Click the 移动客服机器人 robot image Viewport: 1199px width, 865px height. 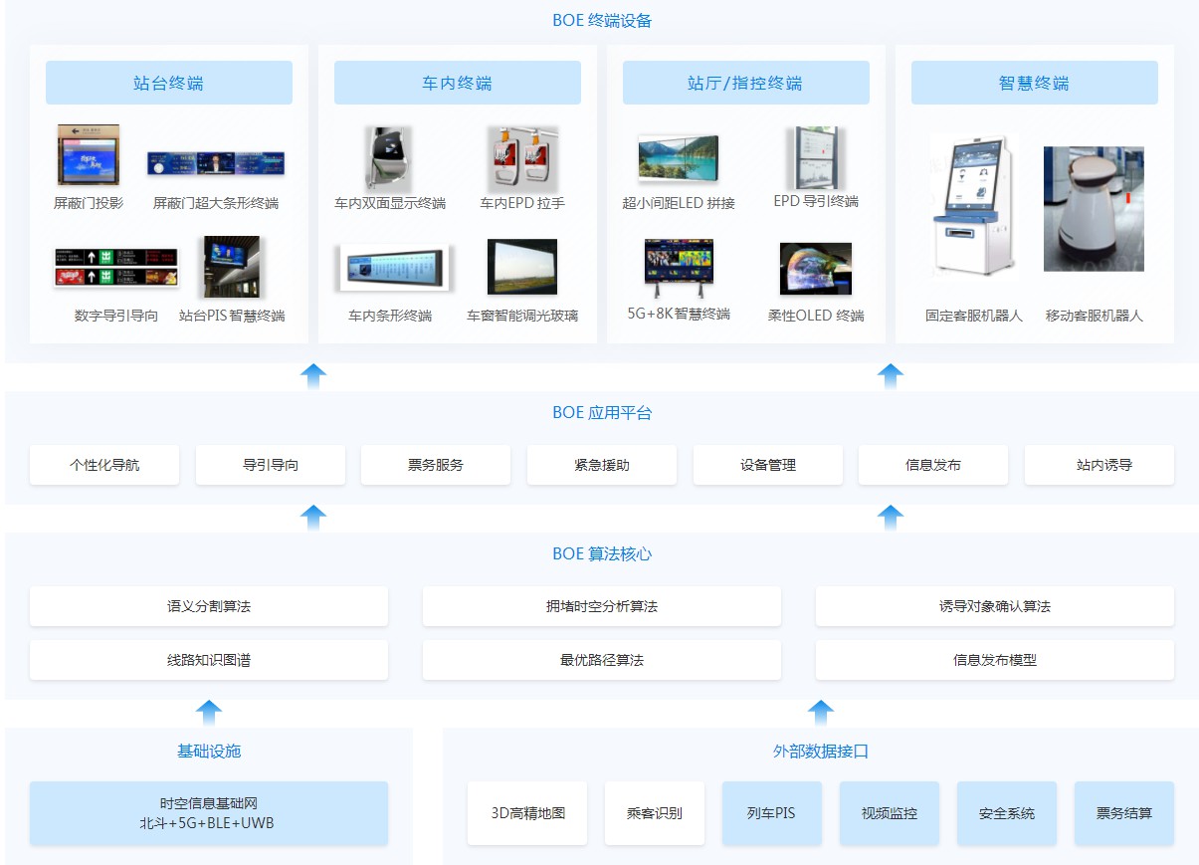click(x=1094, y=209)
